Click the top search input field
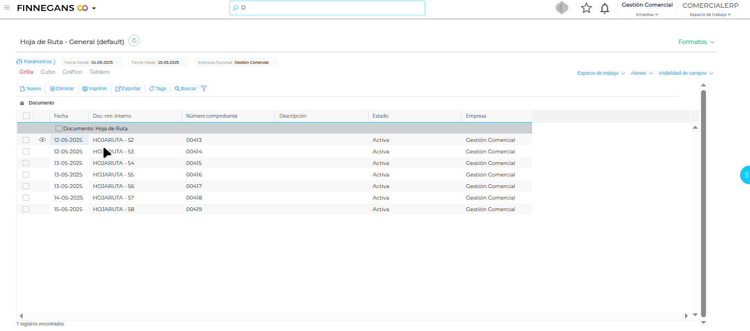This screenshot has width=750, height=331. (x=327, y=8)
